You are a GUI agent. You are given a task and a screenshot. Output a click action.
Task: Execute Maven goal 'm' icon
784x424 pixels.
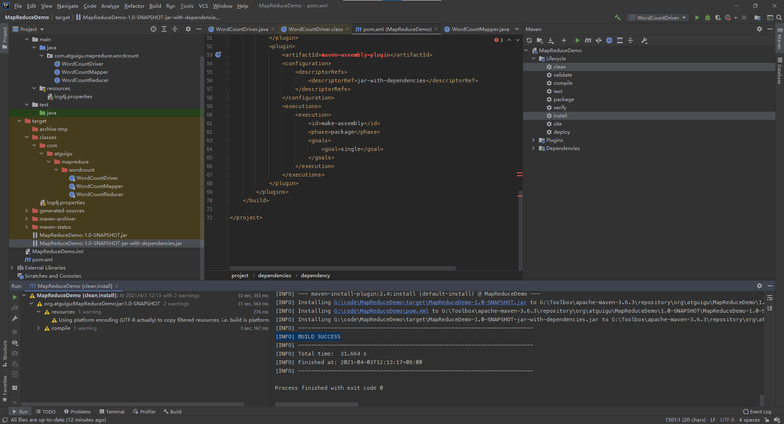tap(588, 40)
